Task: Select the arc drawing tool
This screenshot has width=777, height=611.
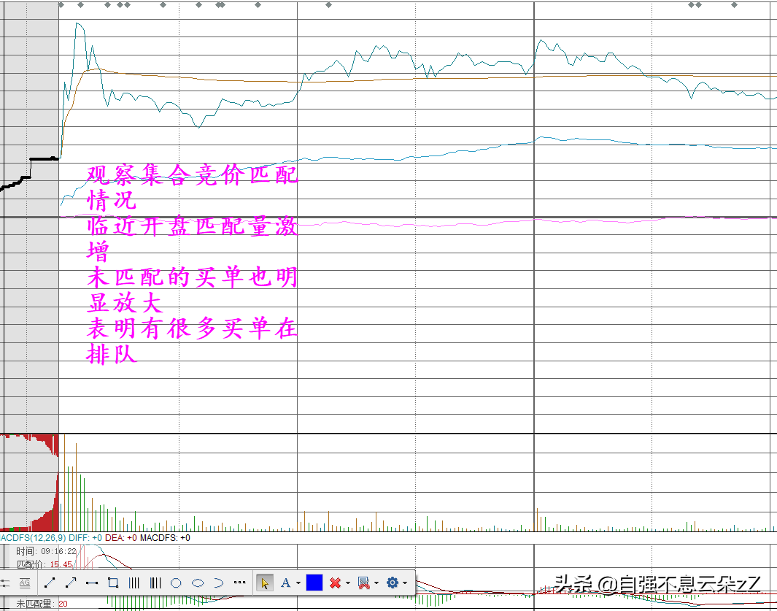Action: click(218, 583)
